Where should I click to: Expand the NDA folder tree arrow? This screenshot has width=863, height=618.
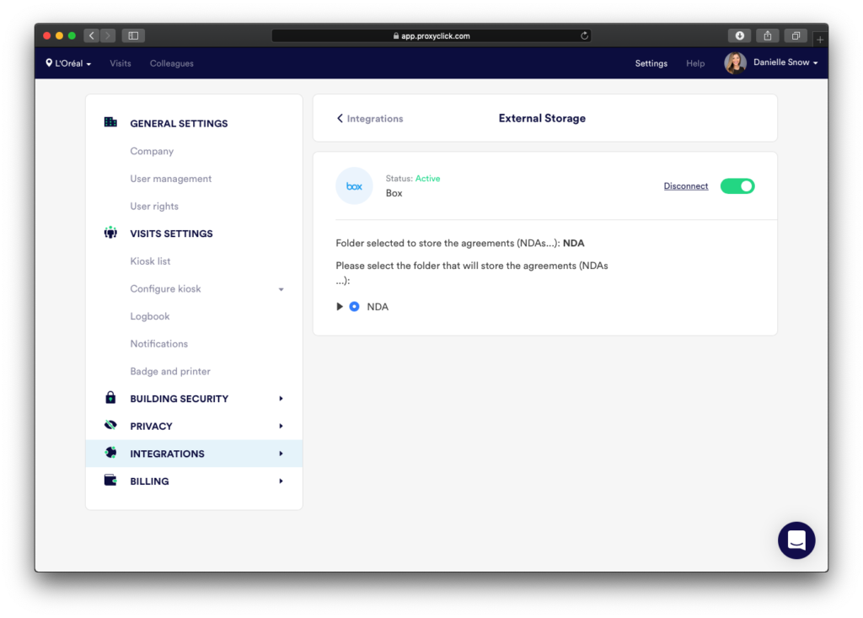[x=340, y=307]
